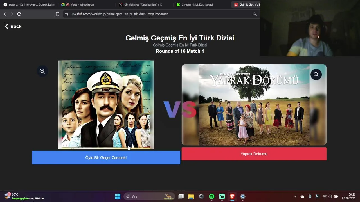
Task: Open Brave browser on the taskbar
Action: (x=232, y=196)
